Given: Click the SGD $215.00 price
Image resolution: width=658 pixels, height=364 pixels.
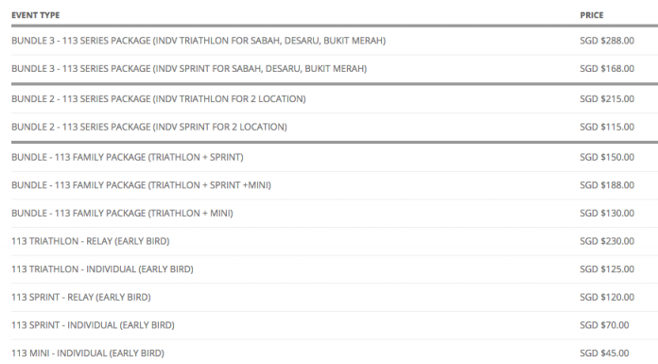Looking at the screenshot, I should point(607,99).
